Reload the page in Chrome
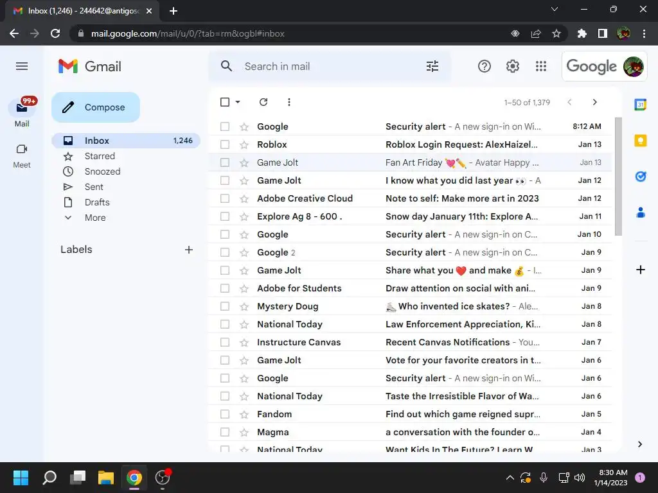 coord(55,33)
